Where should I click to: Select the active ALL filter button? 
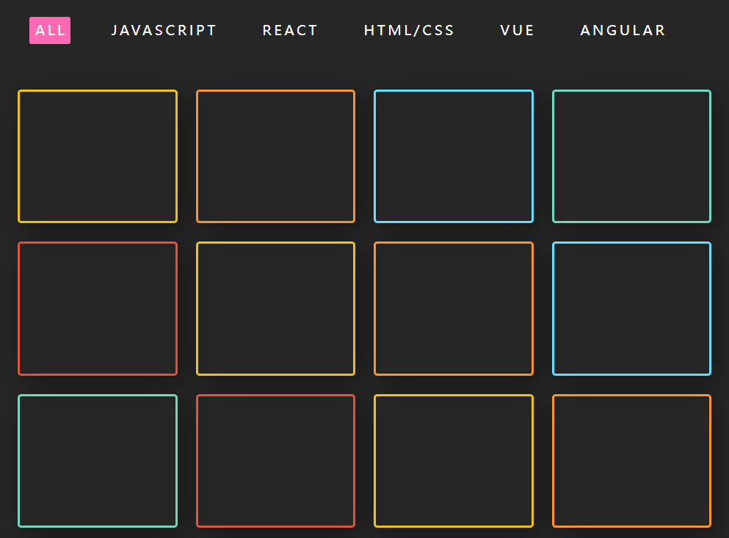(x=49, y=30)
